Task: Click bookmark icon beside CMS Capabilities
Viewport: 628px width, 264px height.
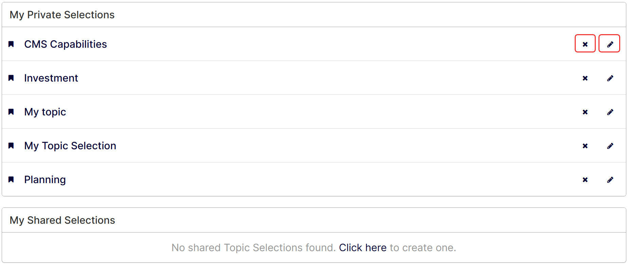Action: pyautogui.click(x=11, y=44)
